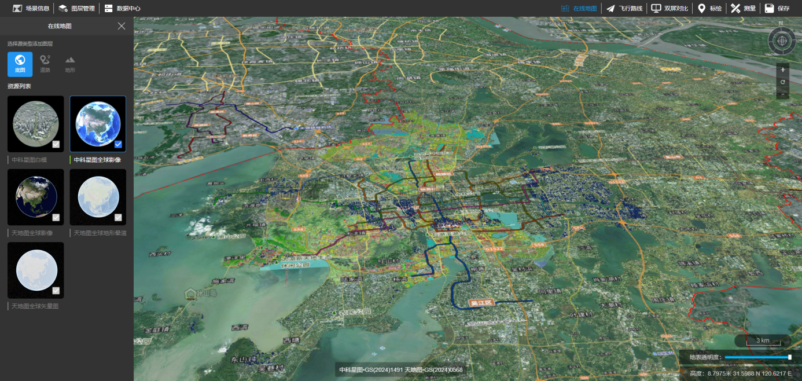Select the 中科星图白模 thumbnail
The width and height of the screenshot is (802, 381).
click(36, 124)
